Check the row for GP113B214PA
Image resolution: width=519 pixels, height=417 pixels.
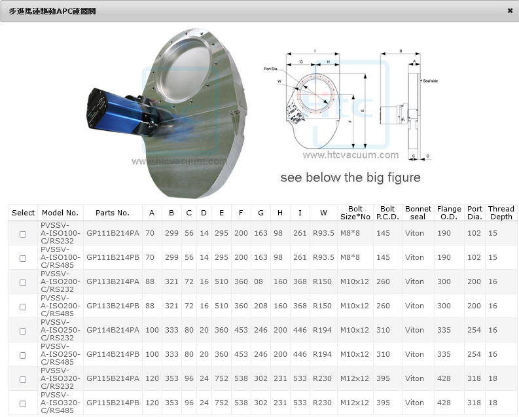click(x=23, y=283)
